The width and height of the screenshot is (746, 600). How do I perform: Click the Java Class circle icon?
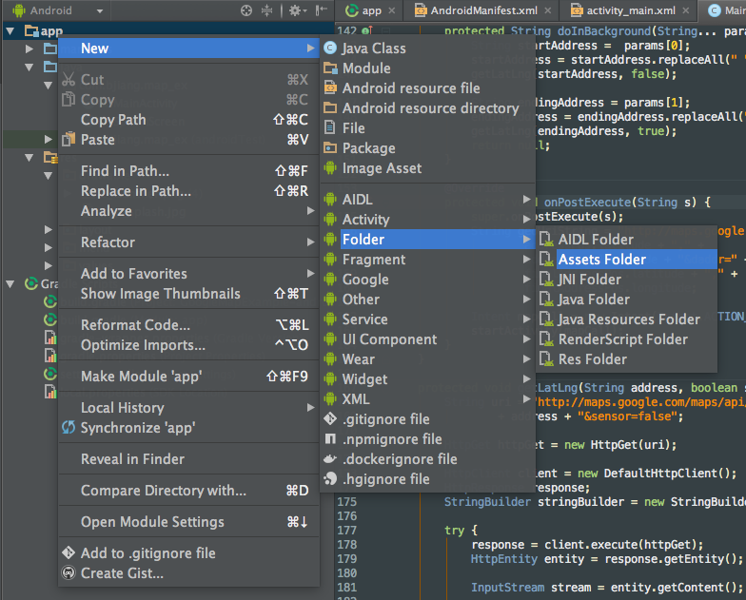330,48
